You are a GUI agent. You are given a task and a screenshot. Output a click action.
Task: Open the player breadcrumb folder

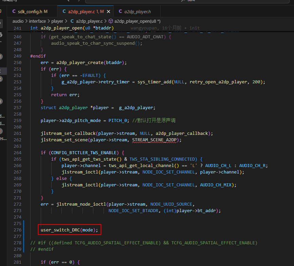tap(57, 21)
